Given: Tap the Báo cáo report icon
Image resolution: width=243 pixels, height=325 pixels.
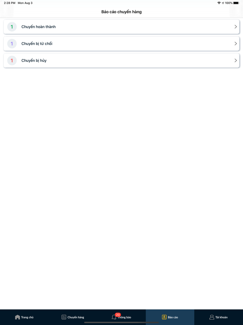Looking at the screenshot, I should [164, 317].
